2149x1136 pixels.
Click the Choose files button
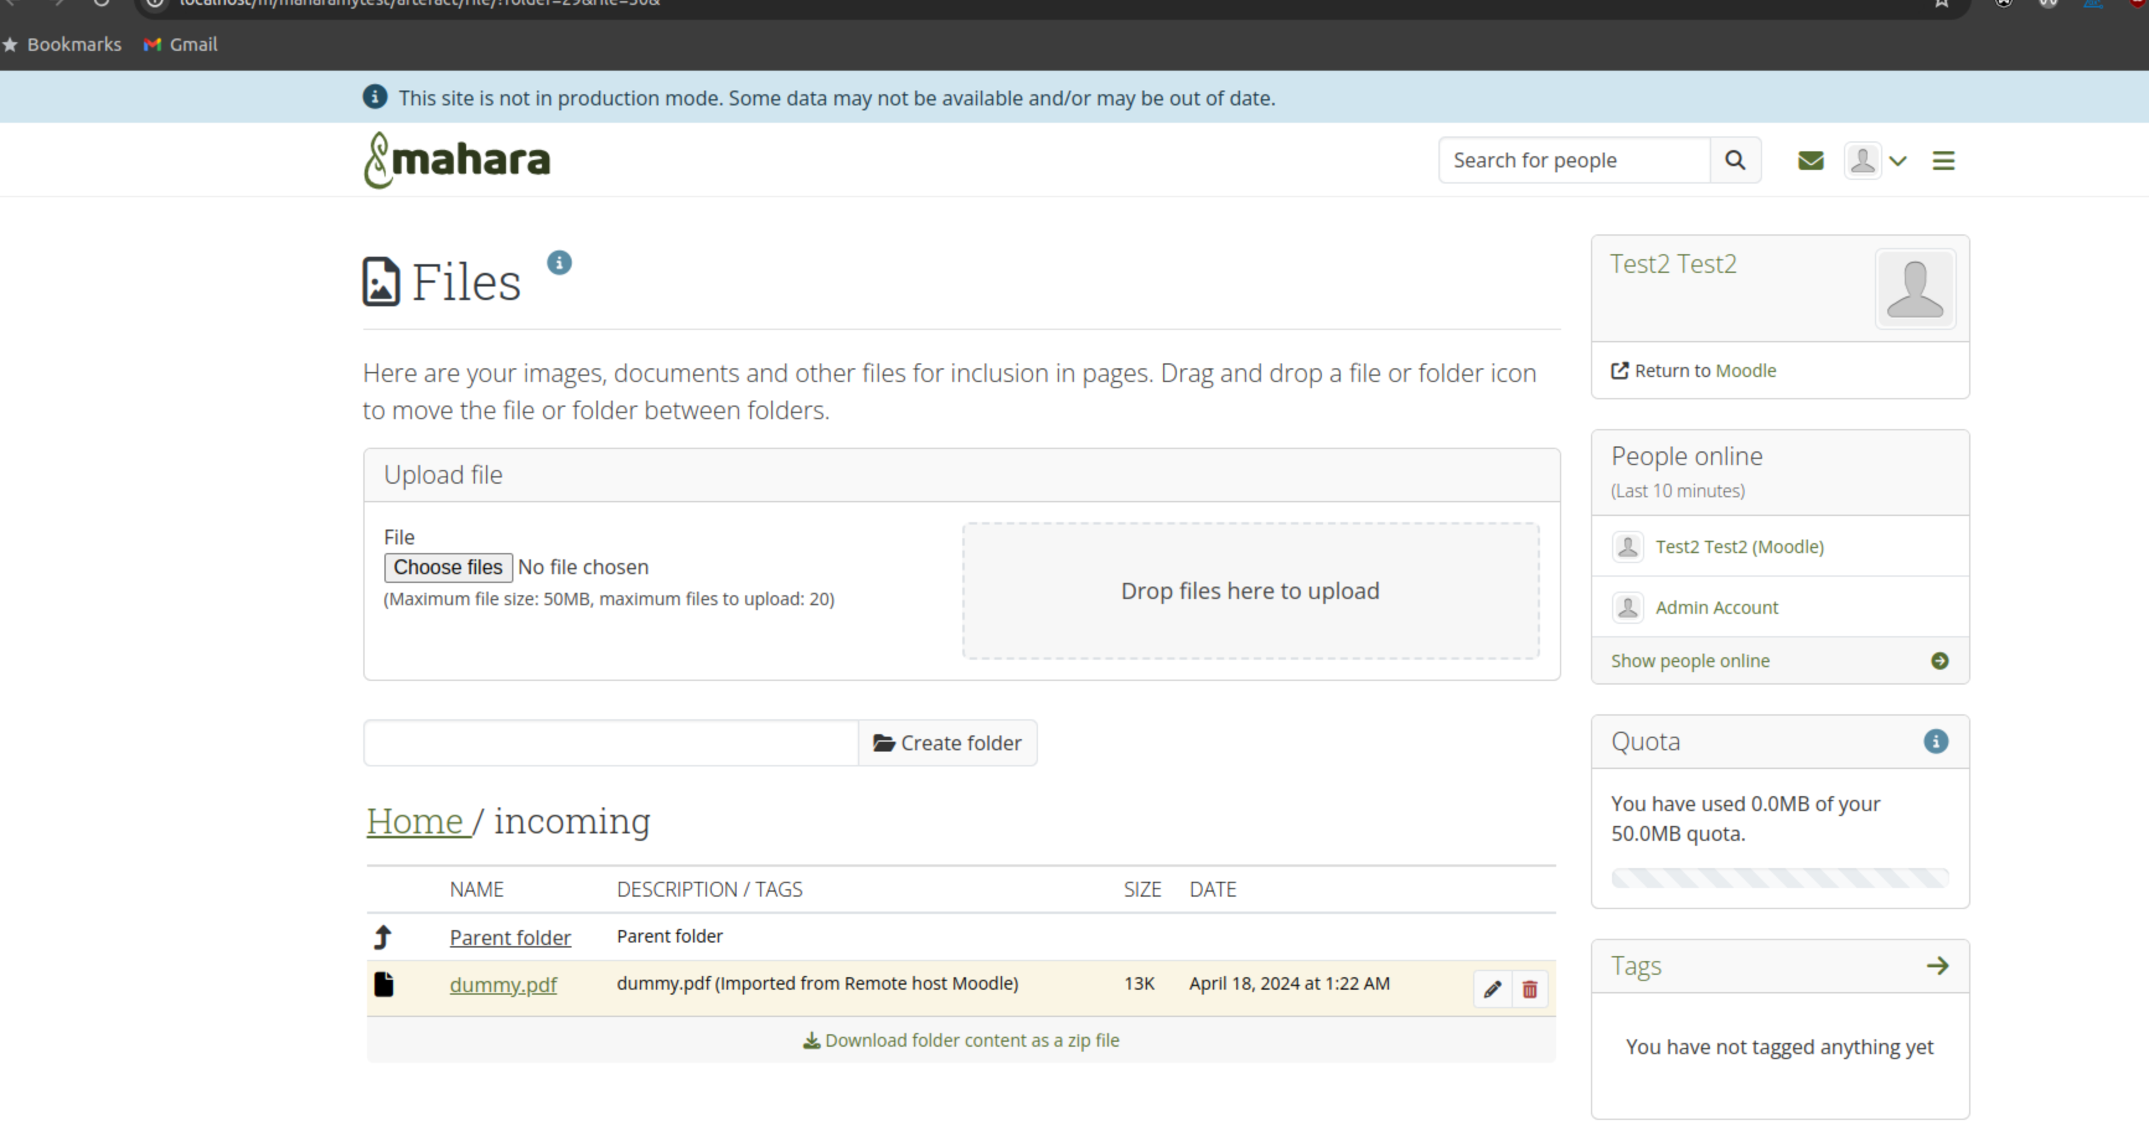click(448, 567)
